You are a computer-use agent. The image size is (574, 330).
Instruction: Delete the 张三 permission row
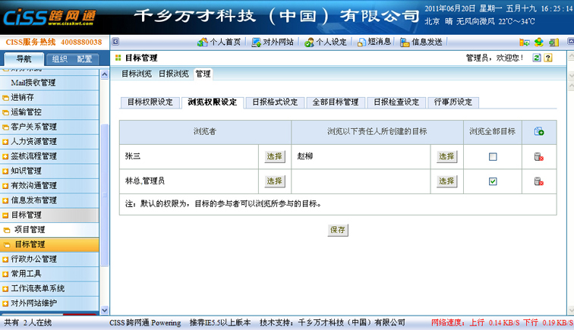point(538,156)
